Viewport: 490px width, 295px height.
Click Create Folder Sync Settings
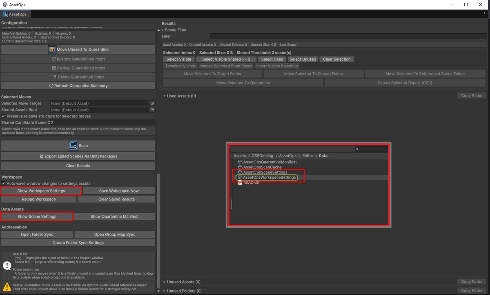click(x=78, y=243)
